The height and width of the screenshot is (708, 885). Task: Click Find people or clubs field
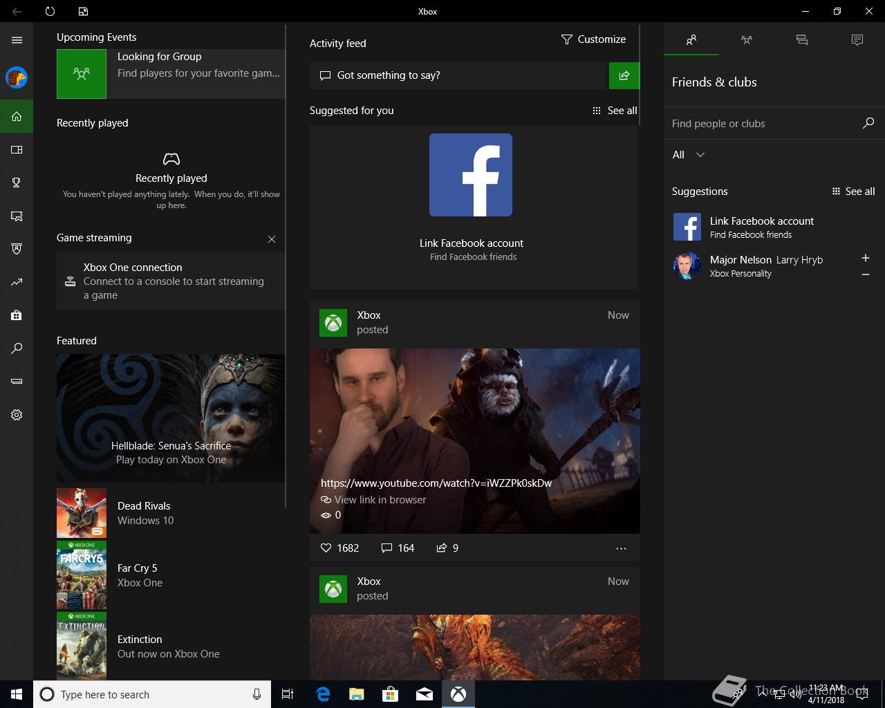(764, 124)
